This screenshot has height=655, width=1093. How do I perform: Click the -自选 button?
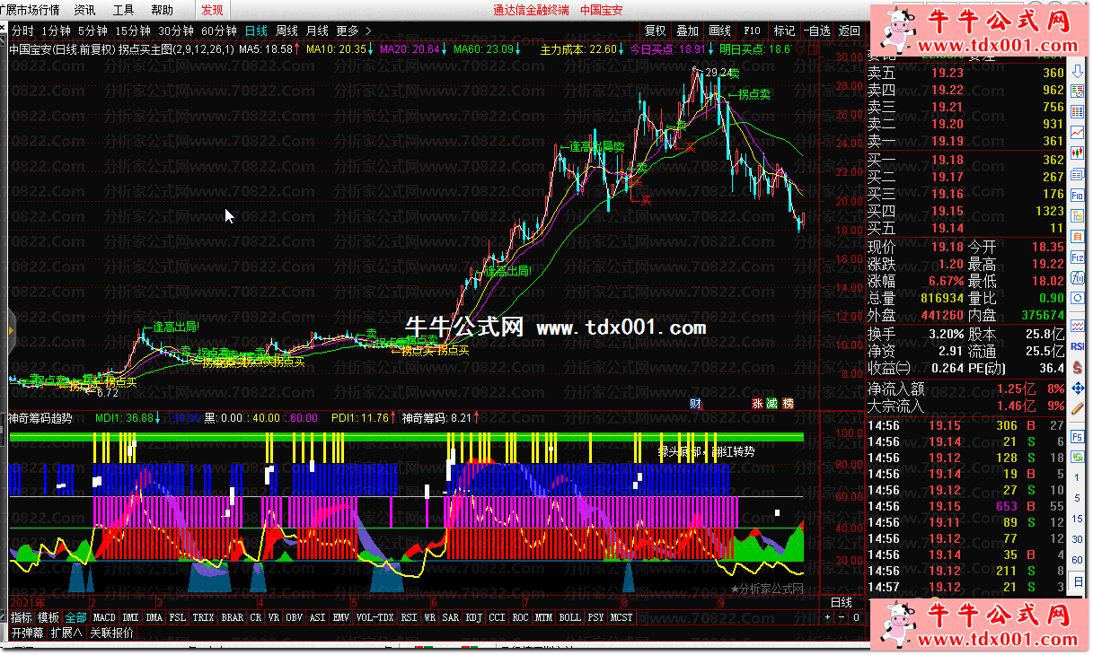[x=816, y=31]
